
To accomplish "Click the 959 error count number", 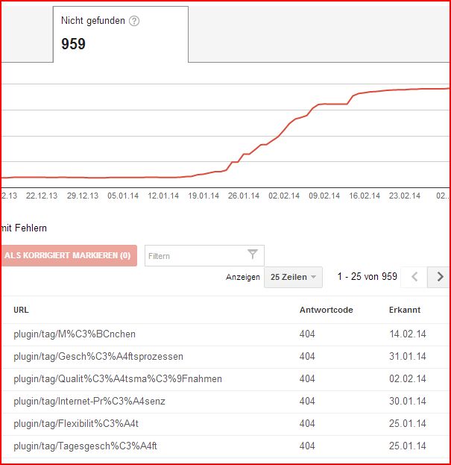I will point(73,45).
